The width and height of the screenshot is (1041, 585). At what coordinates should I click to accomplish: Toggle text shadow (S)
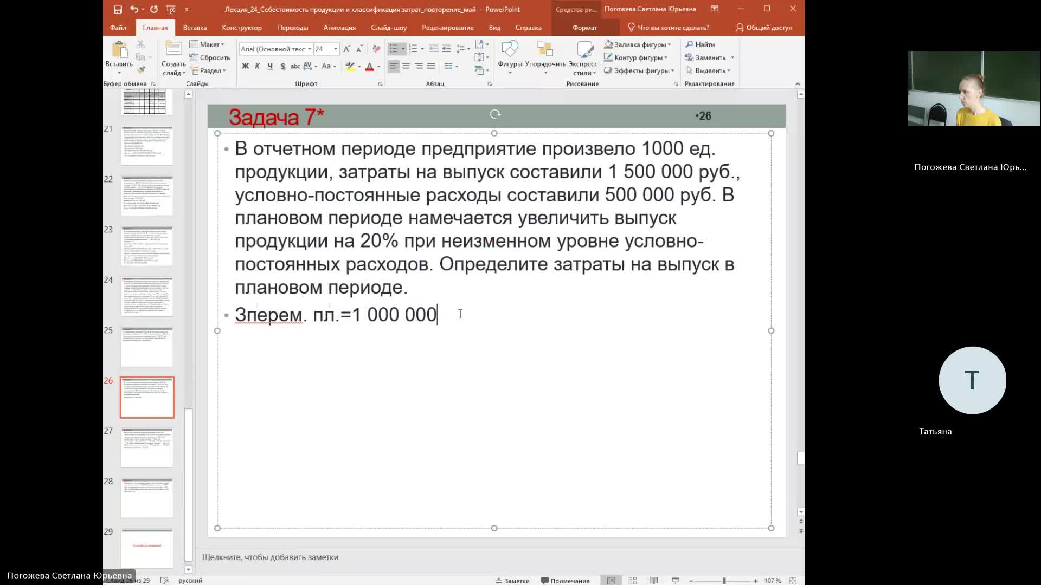pyautogui.click(x=282, y=66)
